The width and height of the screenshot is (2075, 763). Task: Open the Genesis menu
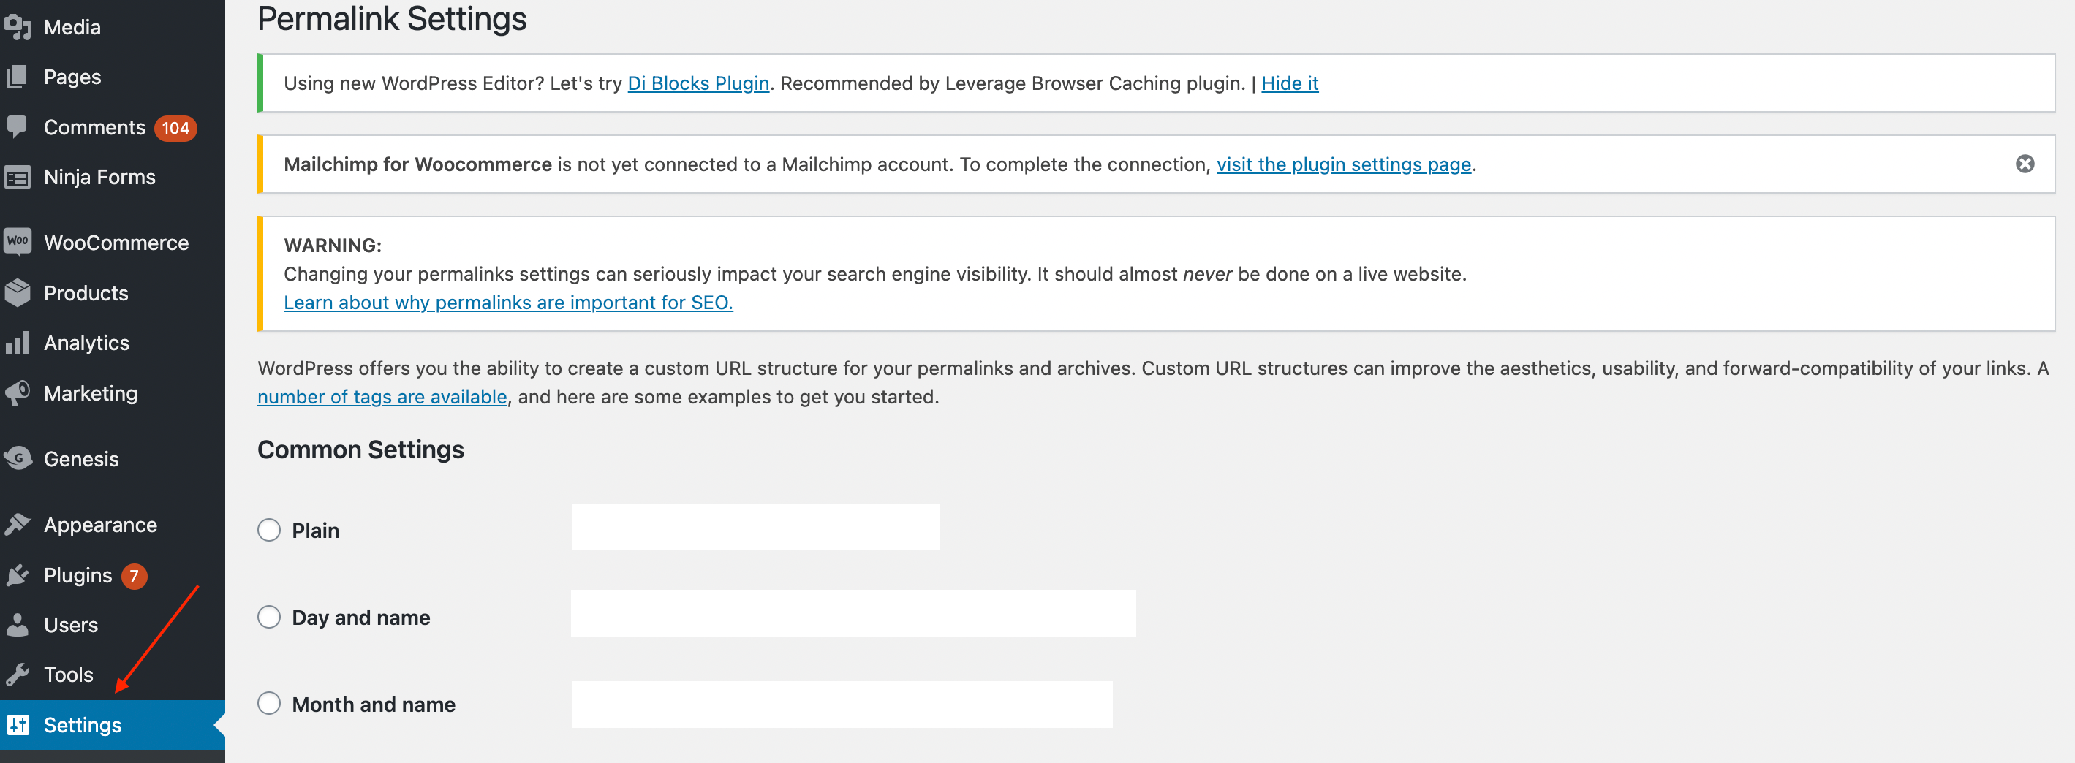pyautogui.click(x=113, y=459)
